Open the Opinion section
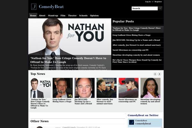This screenshot has height=128, width=192. coord(94,16)
